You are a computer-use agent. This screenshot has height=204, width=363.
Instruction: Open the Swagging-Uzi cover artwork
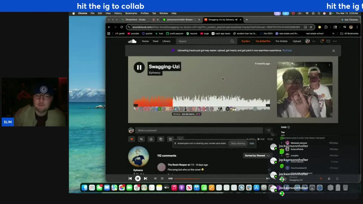pos(305,90)
